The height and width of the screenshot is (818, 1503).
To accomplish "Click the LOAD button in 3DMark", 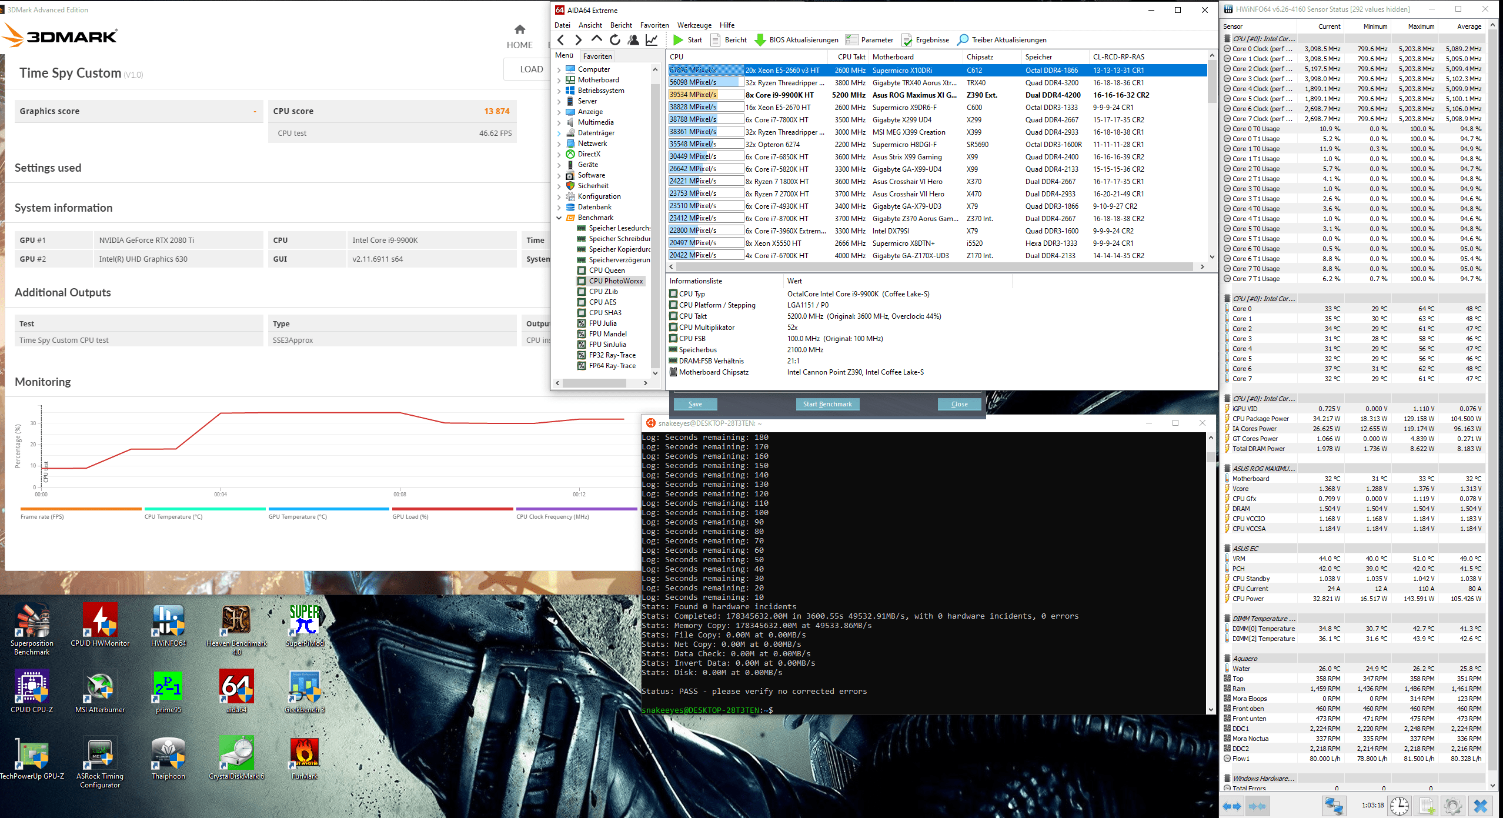I will click(x=531, y=69).
